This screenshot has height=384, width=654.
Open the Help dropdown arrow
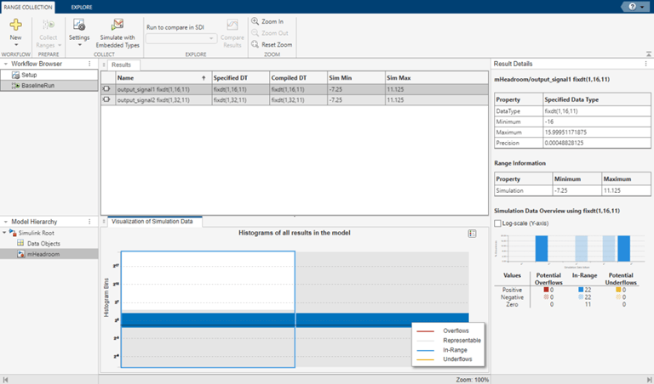coord(642,7)
